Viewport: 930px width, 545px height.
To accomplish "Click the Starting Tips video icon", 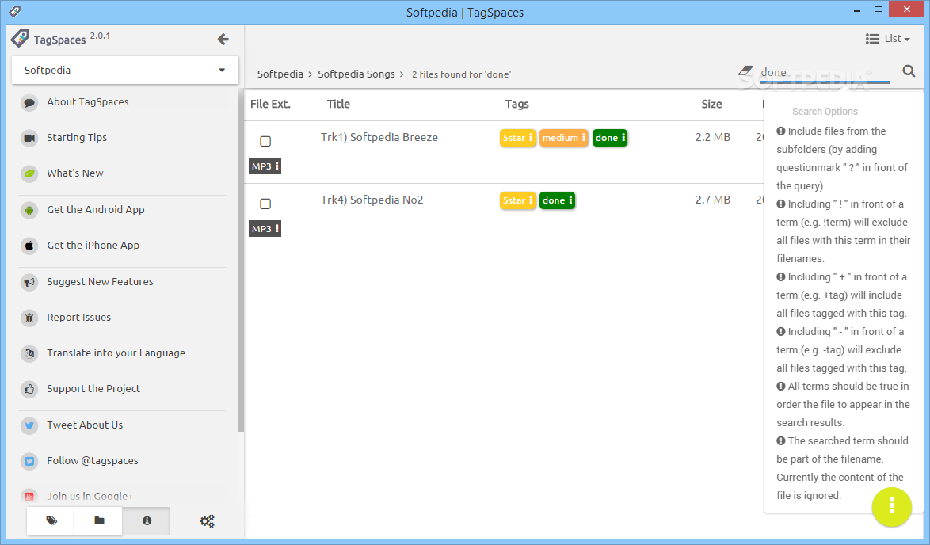I will [x=29, y=138].
